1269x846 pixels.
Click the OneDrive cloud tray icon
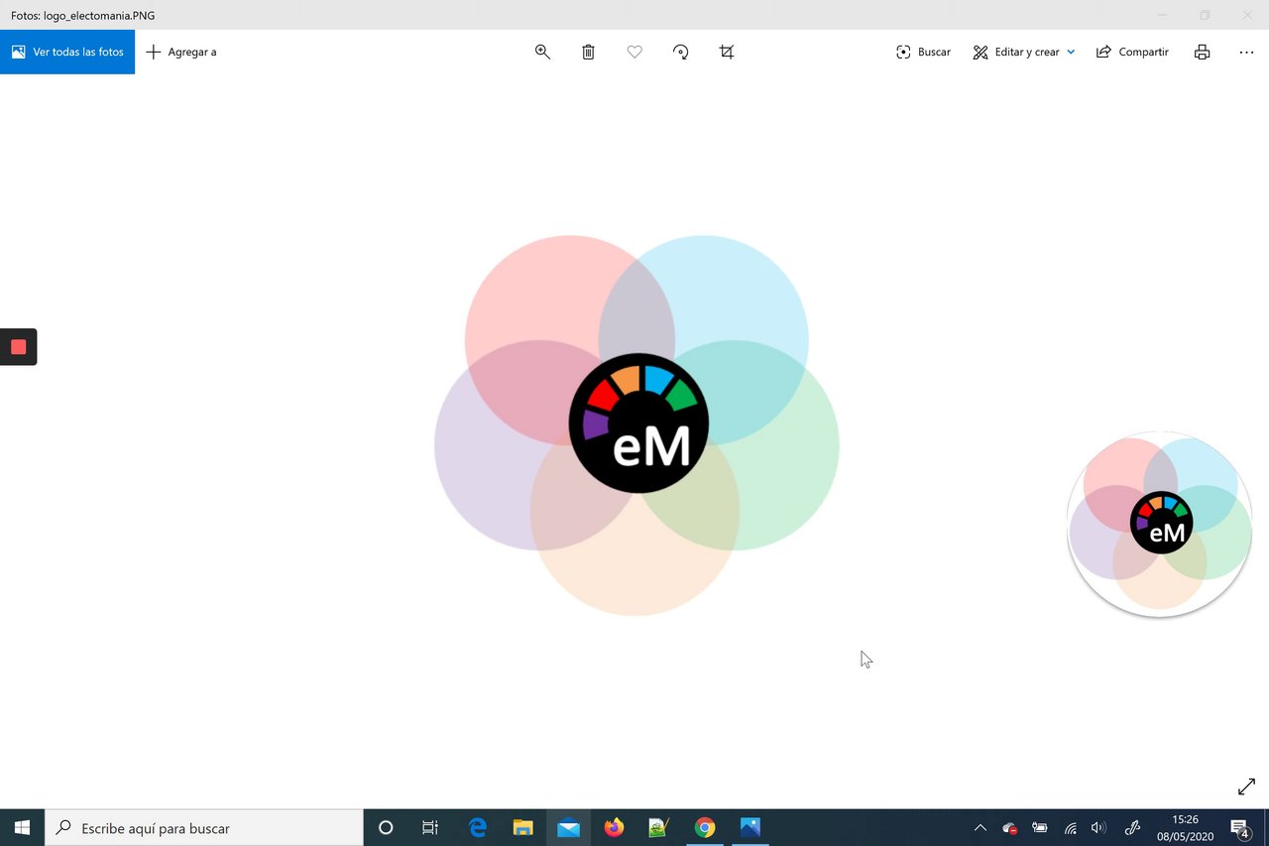1010,827
